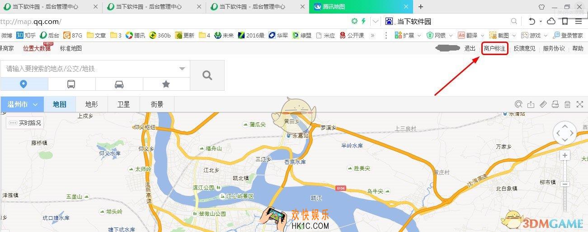Switch to the driving route car icon
This screenshot has width=588, height=232.
119,84
